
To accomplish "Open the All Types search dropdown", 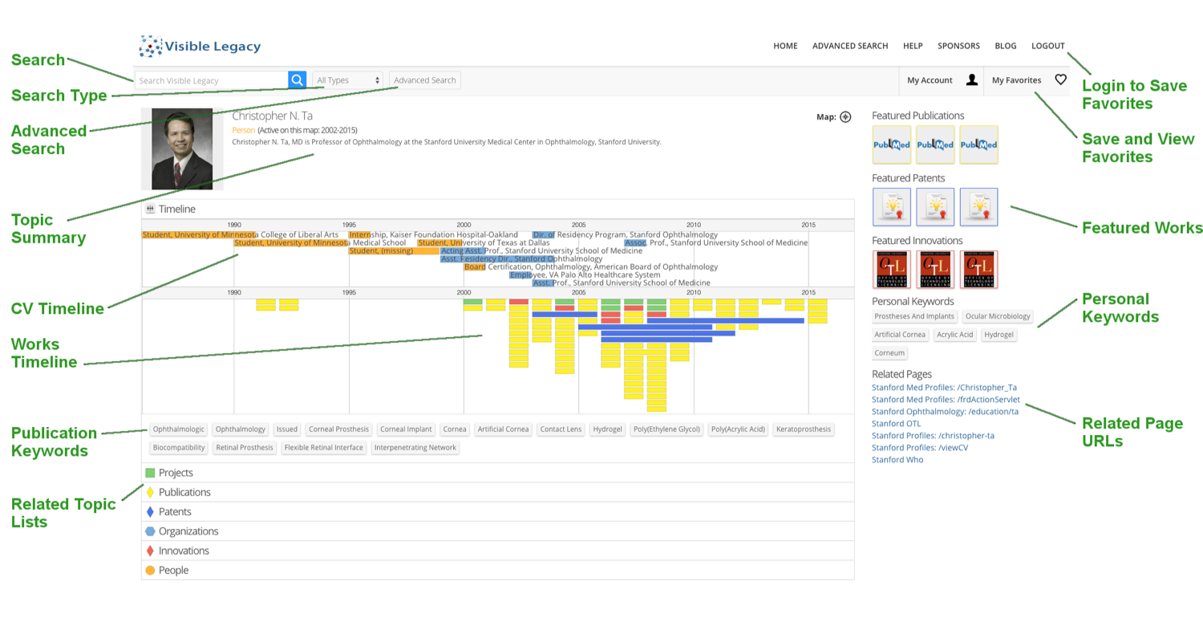I will [347, 80].
